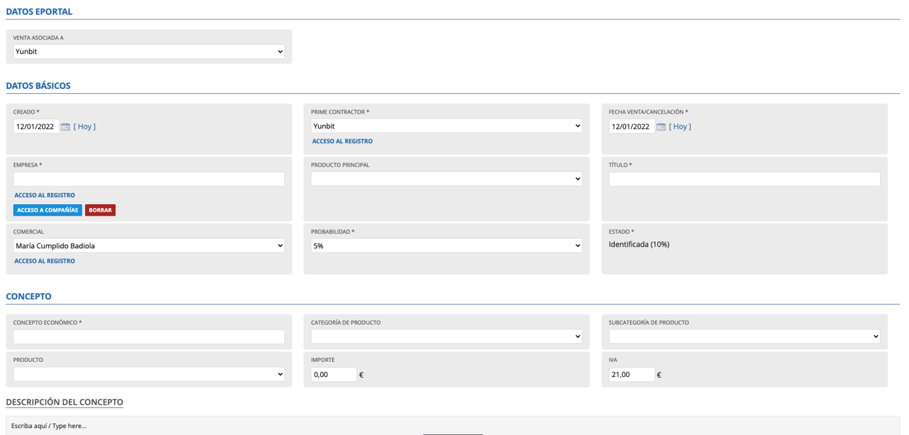Click Acceso al Registro under Comercial
The height and width of the screenshot is (435, 909).
click(44, 261)
